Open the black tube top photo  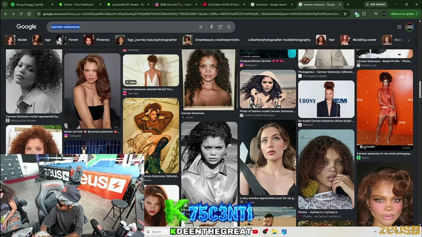(x=92, y=91)
